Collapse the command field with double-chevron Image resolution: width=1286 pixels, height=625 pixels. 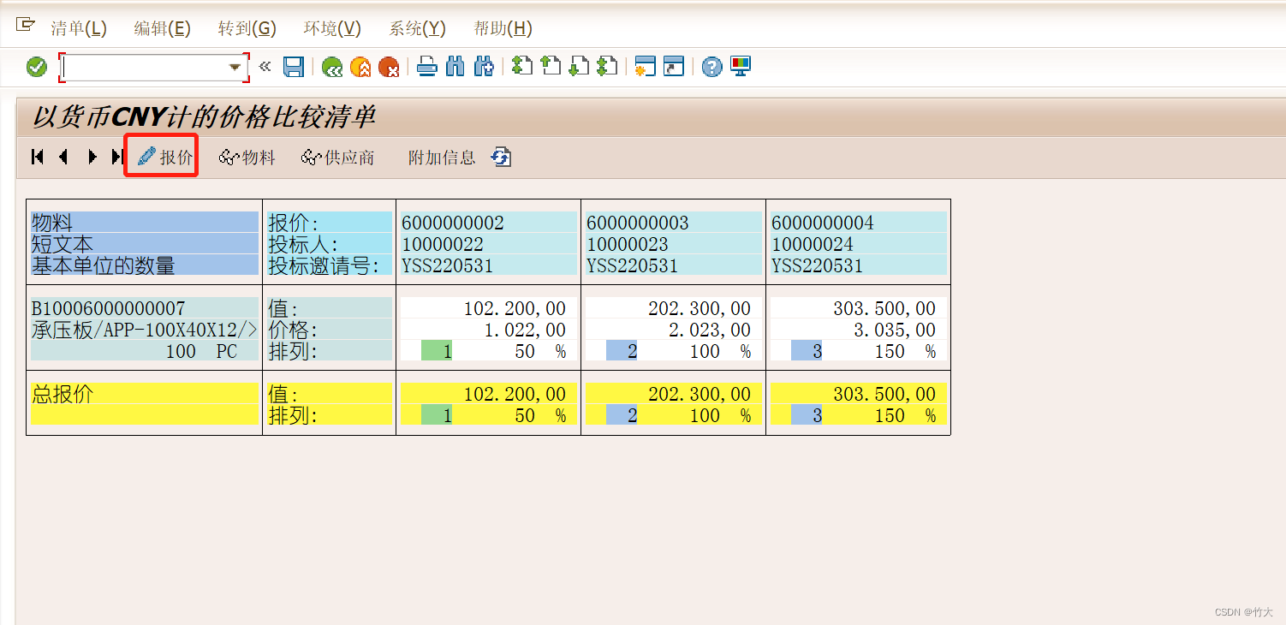265,66
